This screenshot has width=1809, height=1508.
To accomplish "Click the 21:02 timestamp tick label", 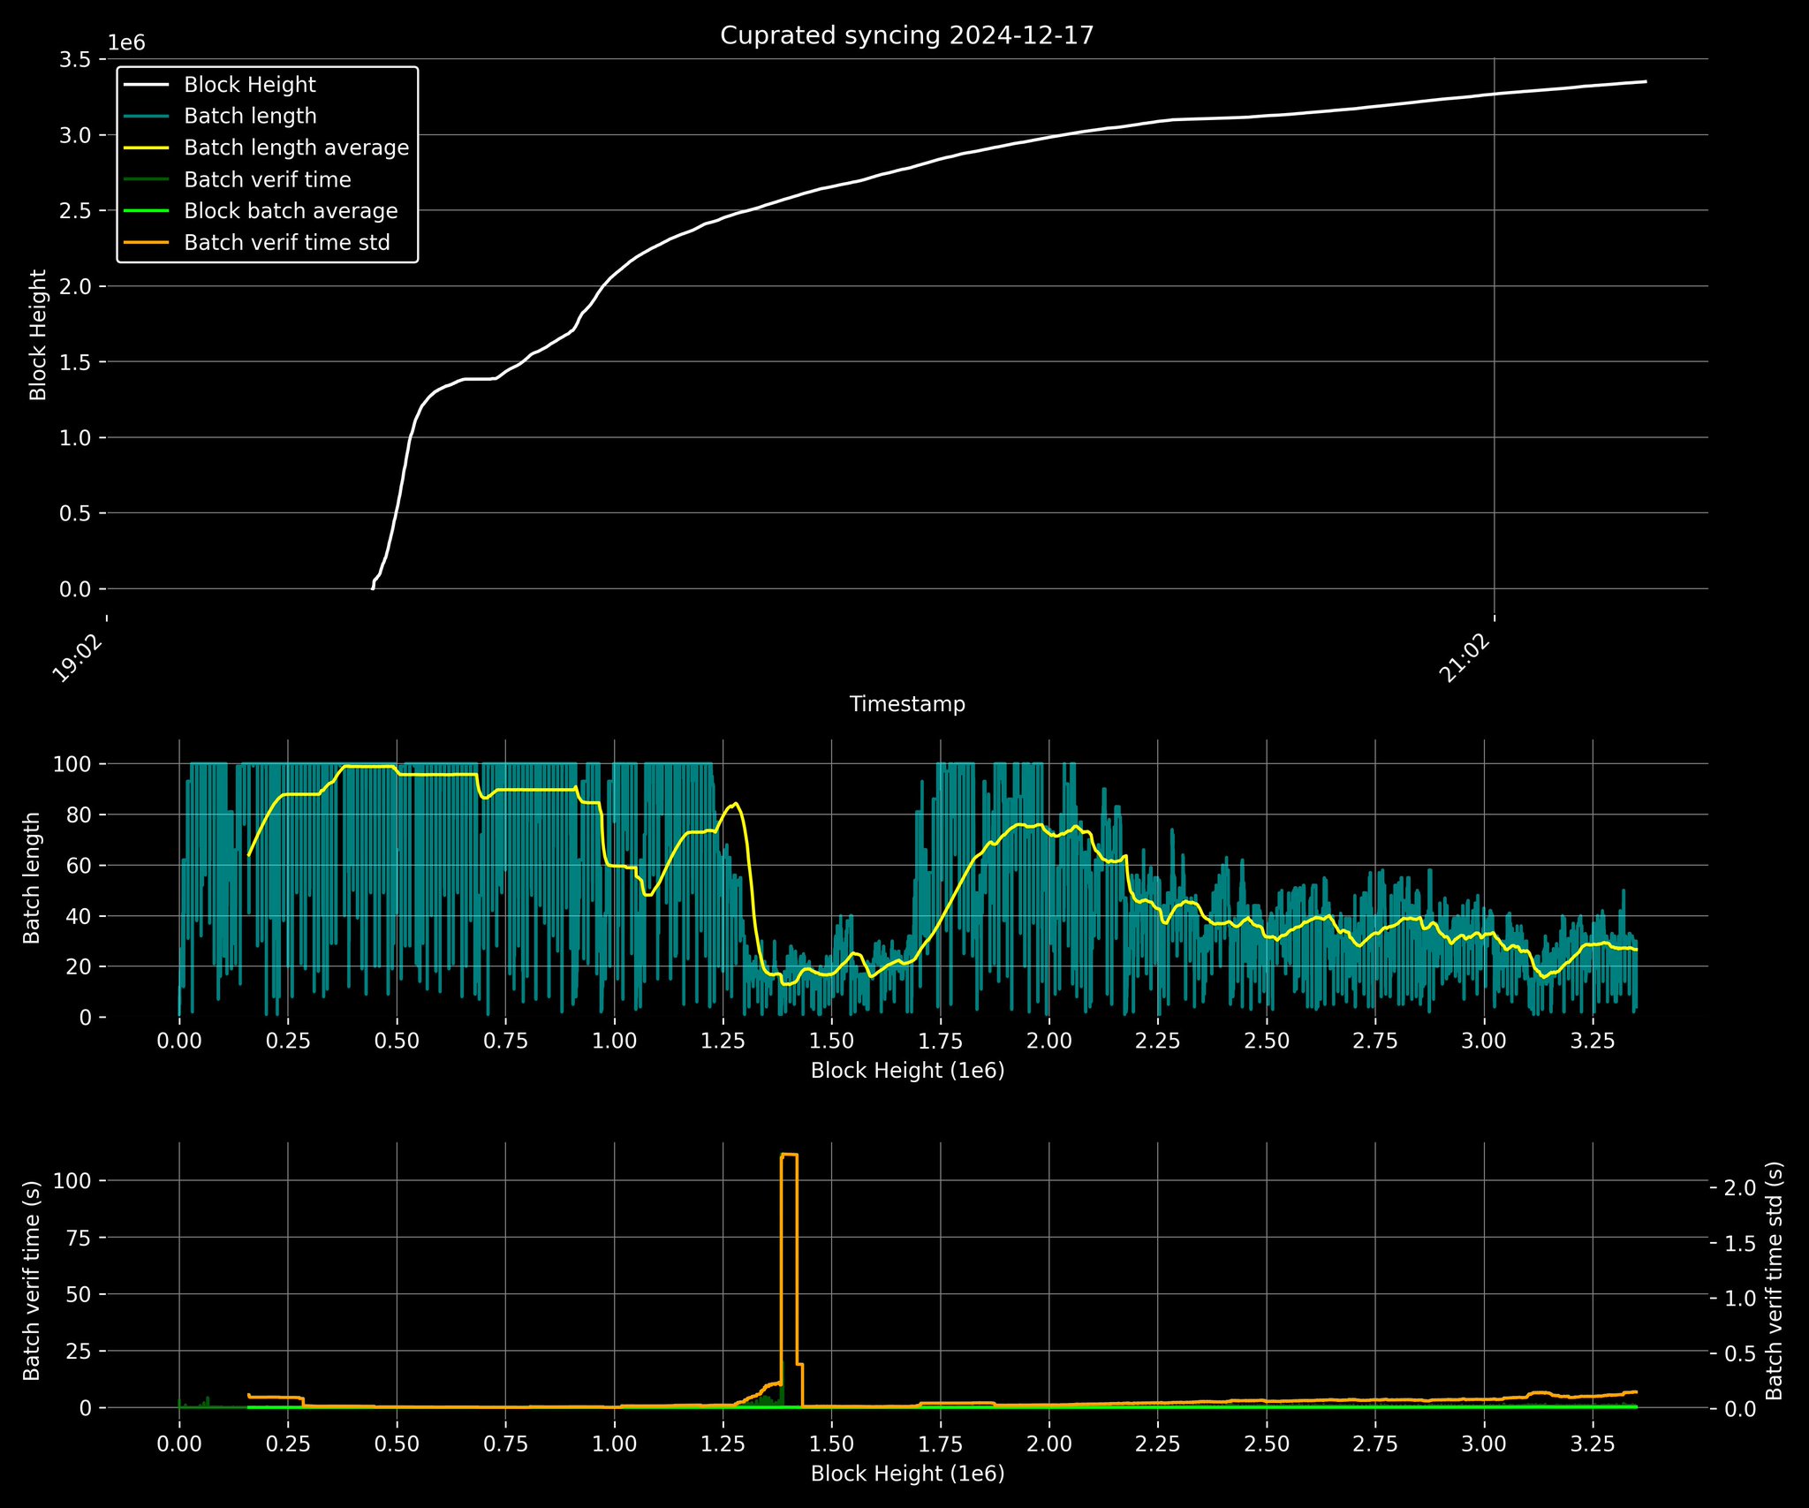I will 1466,660.
